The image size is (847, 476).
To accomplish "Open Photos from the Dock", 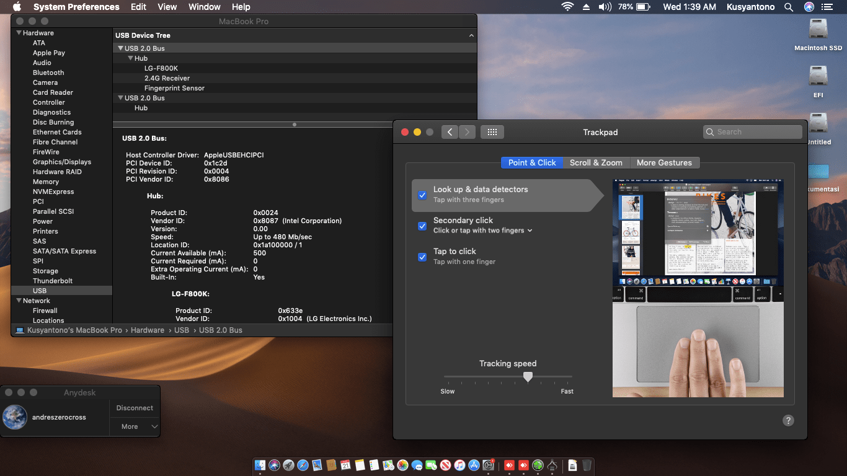I will (x=402, y=465).
